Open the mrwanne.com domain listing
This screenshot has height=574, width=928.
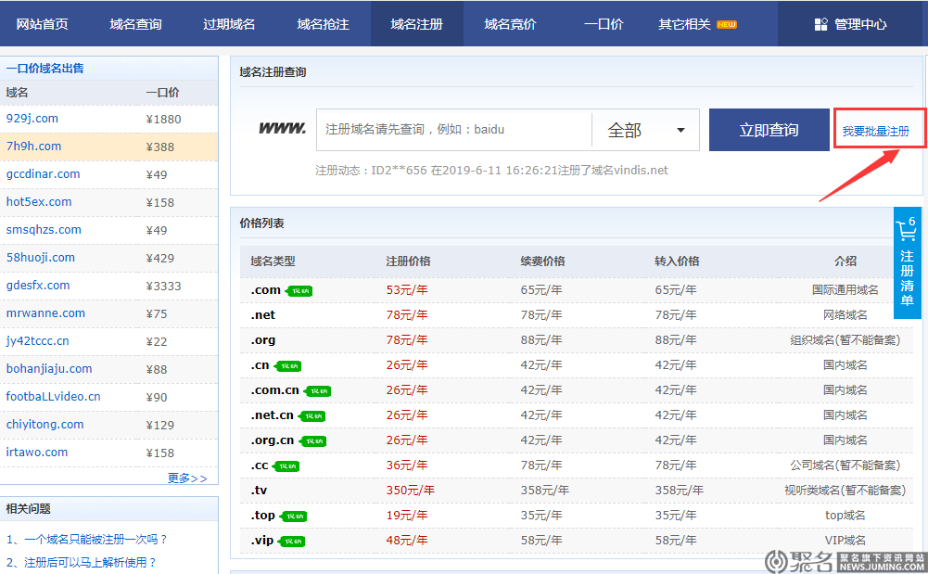(x=45, y=313)
